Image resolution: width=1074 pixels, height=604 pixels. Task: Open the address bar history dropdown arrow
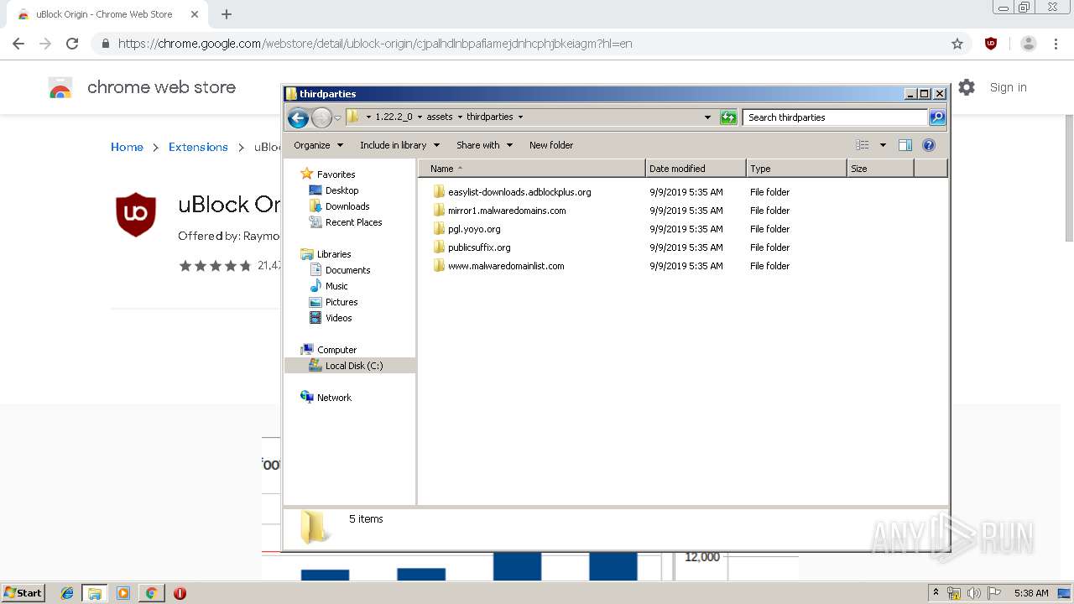tap(707, 117)
